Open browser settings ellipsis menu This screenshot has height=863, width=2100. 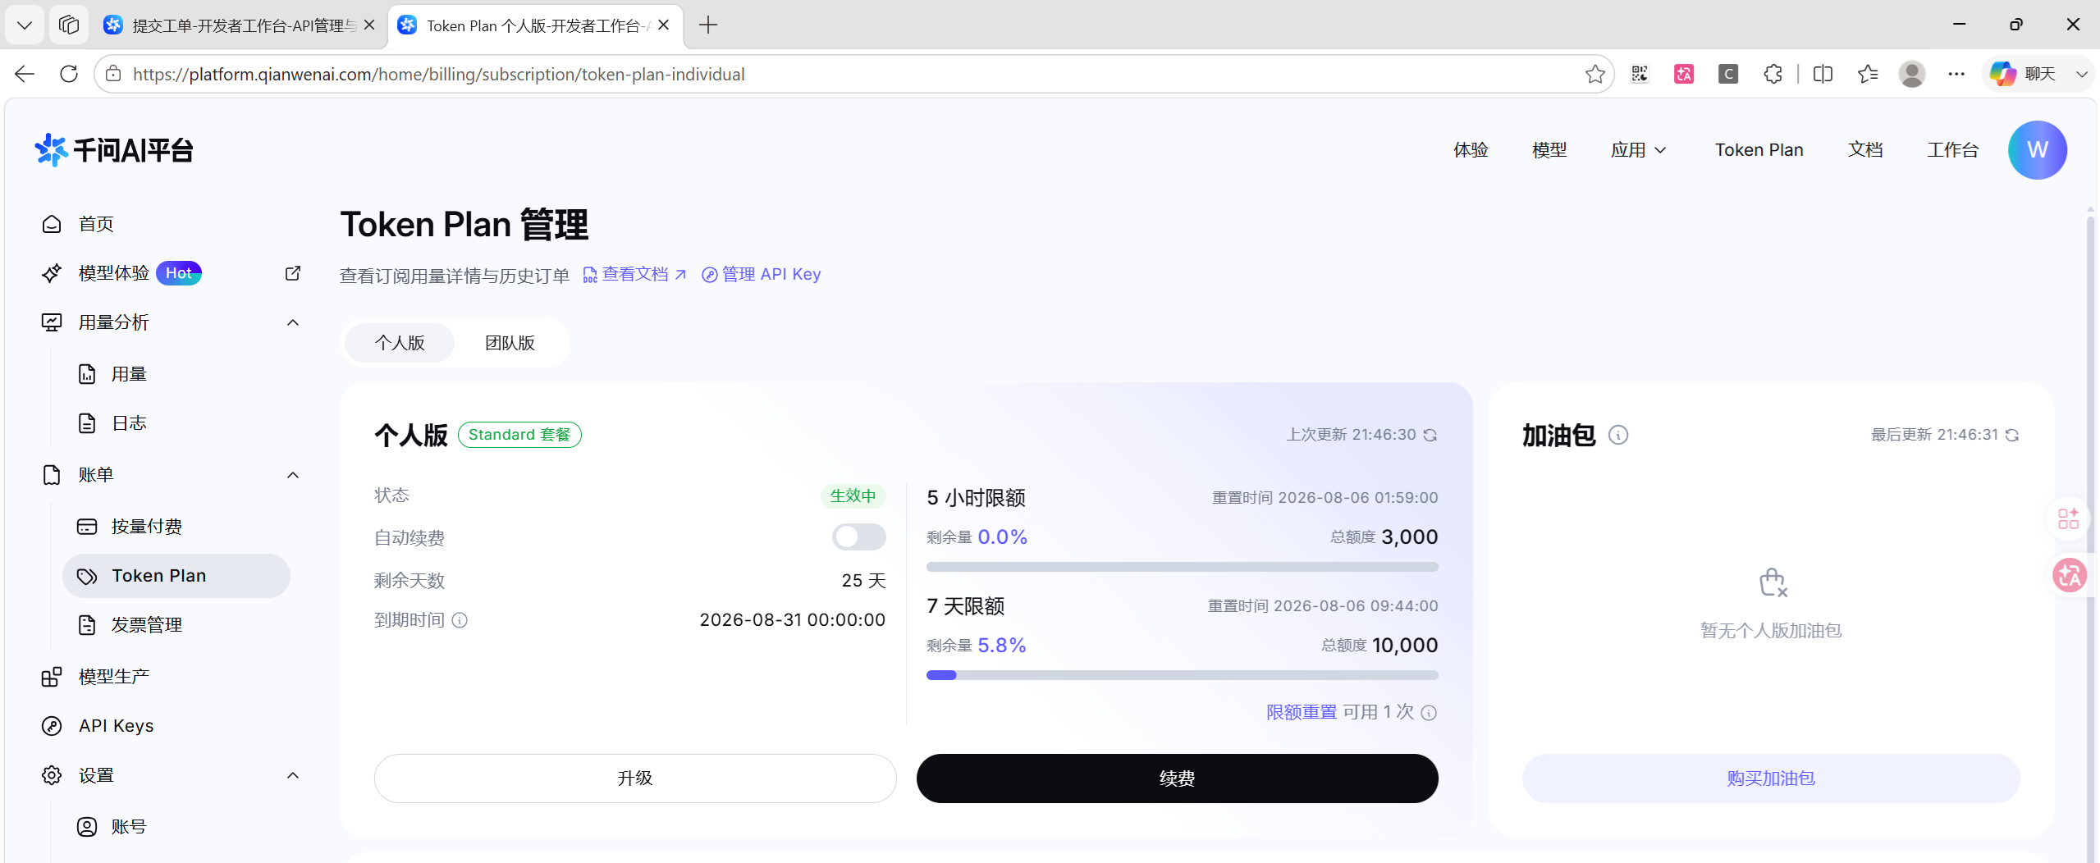1956,74
